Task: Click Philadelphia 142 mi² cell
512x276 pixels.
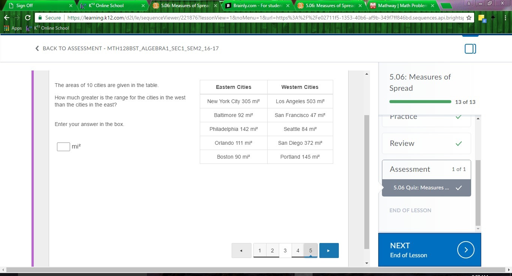Action: pos(234,129)
